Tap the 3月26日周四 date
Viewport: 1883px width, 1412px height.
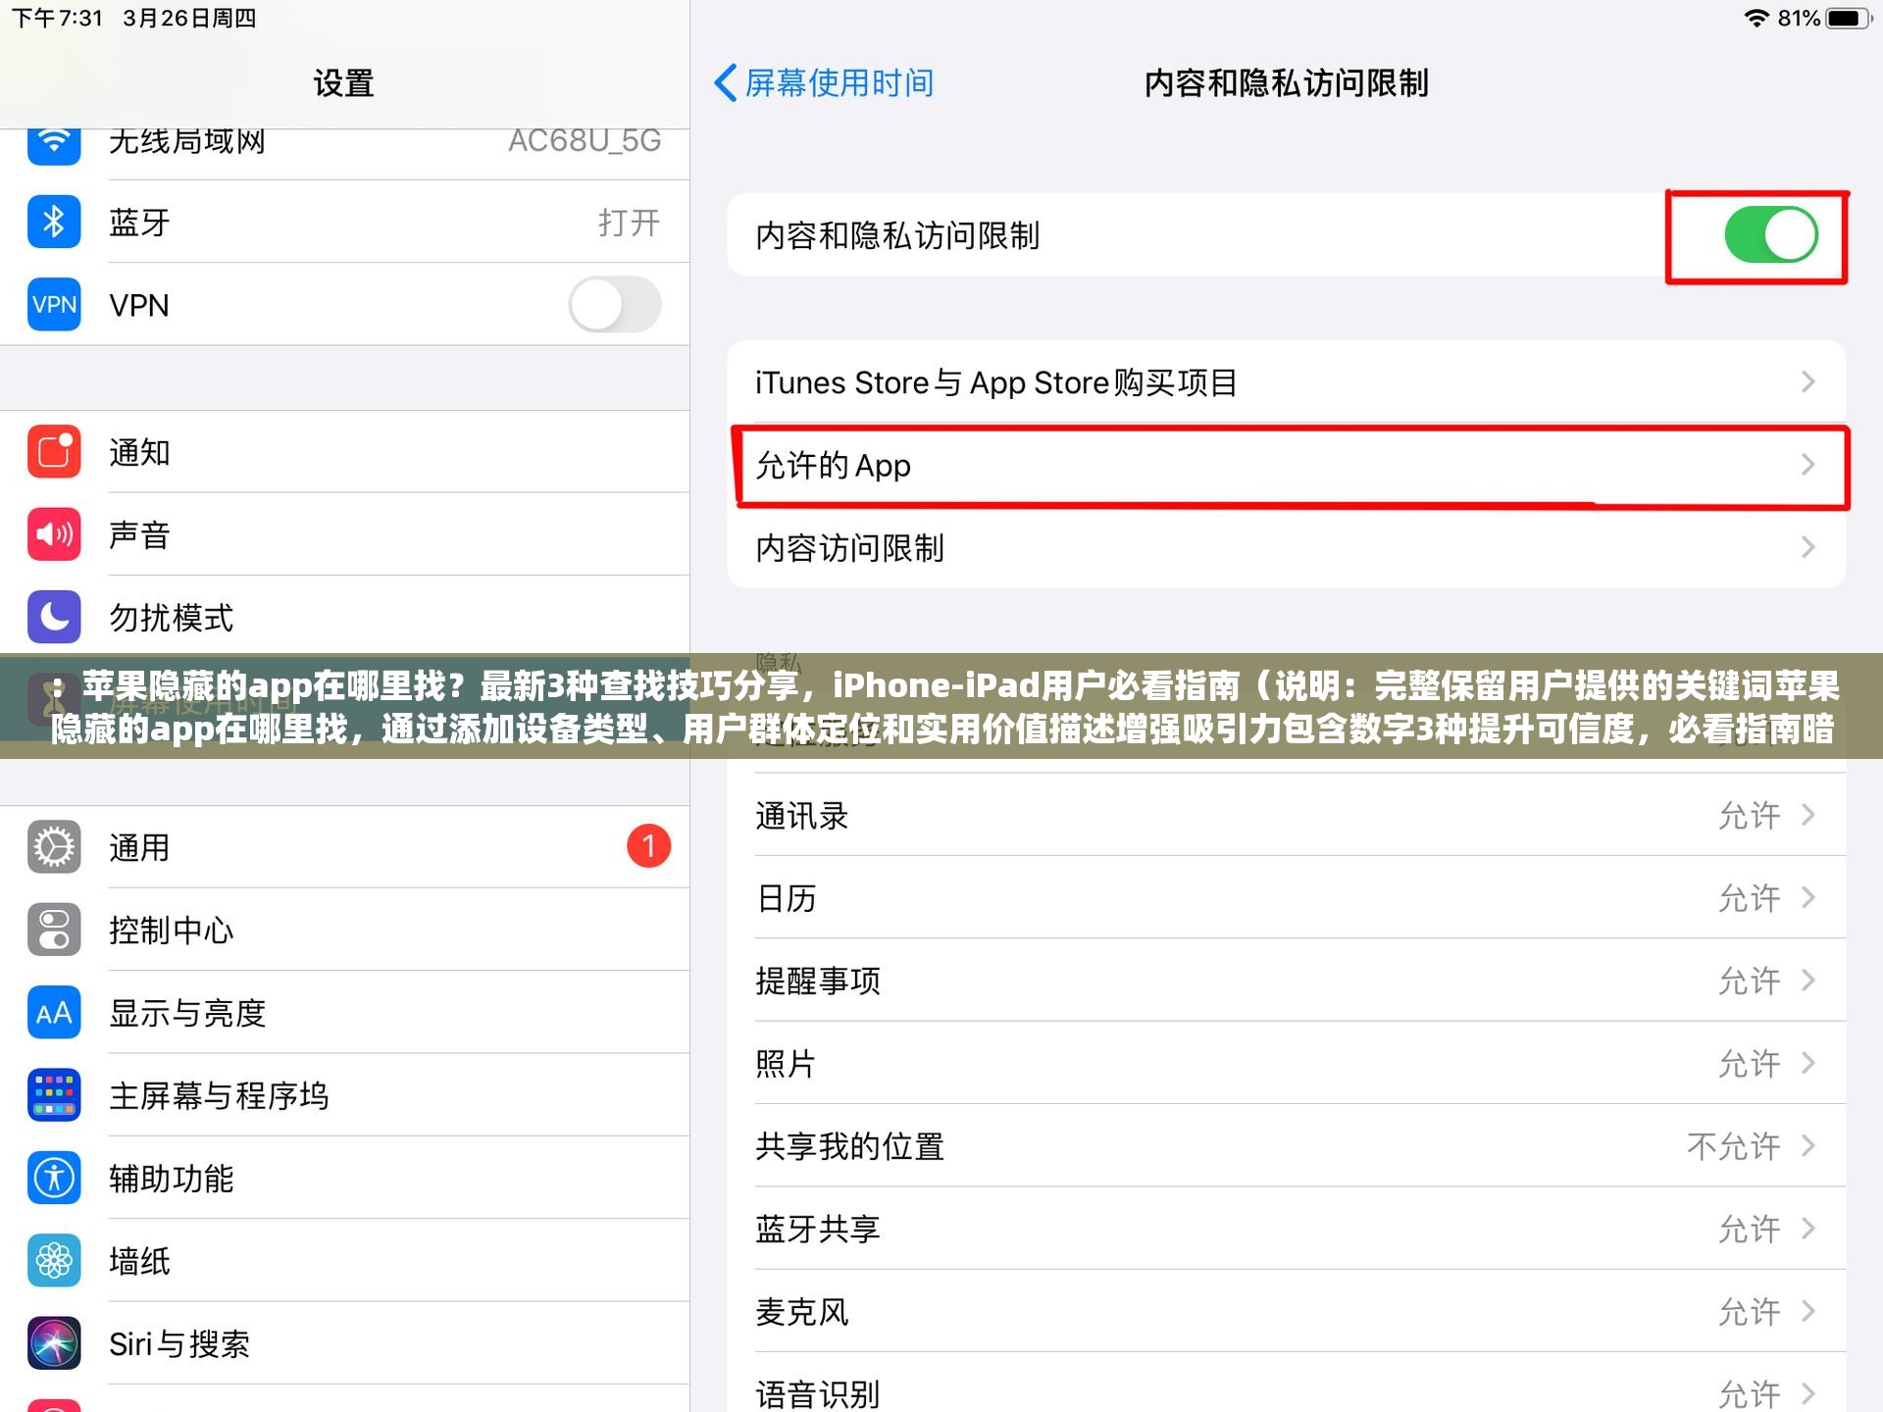tap(189, 18)
